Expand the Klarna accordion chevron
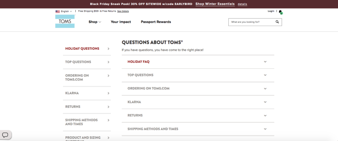 [x=265, y=102]
